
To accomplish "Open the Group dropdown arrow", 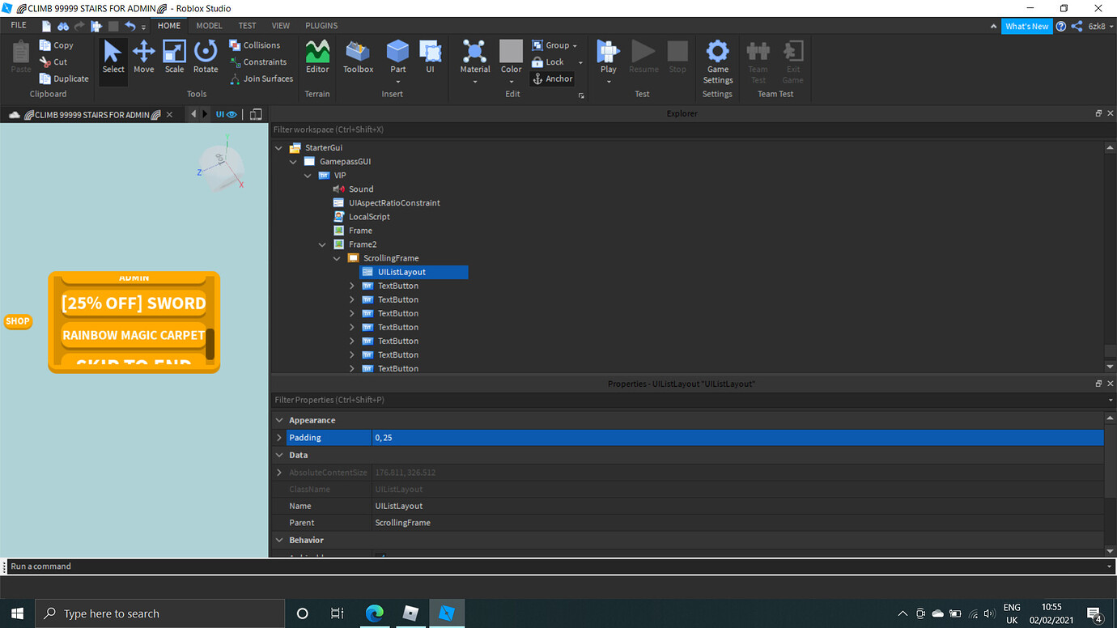I will click(575, 46).
